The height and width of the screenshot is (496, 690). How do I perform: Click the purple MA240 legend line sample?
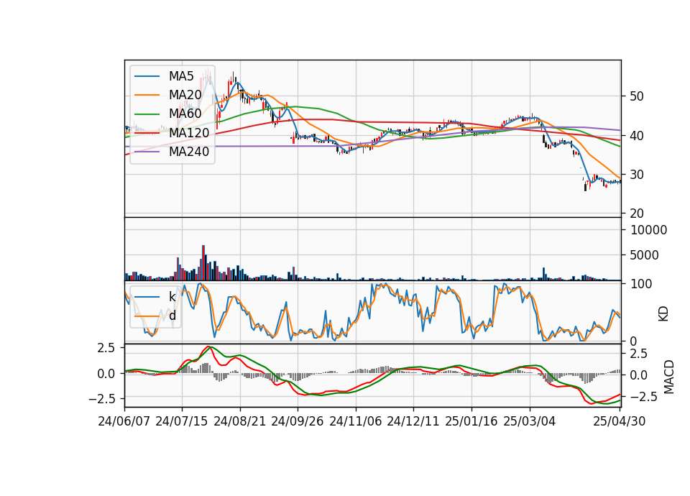point(147,152)
